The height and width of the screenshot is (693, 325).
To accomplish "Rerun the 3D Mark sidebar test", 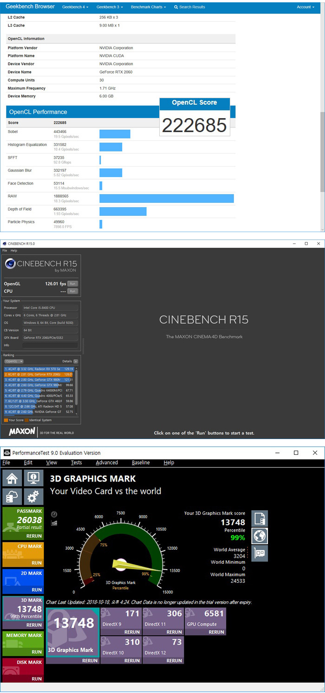I will [34, 625].
